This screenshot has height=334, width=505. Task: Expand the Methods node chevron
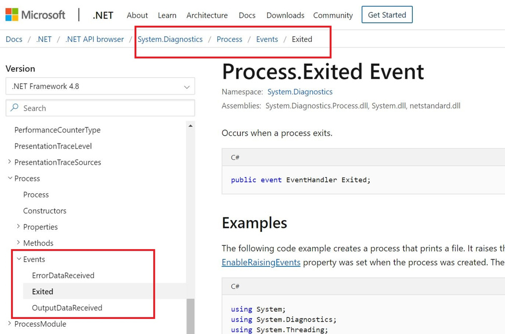click(x=18, y=242)
